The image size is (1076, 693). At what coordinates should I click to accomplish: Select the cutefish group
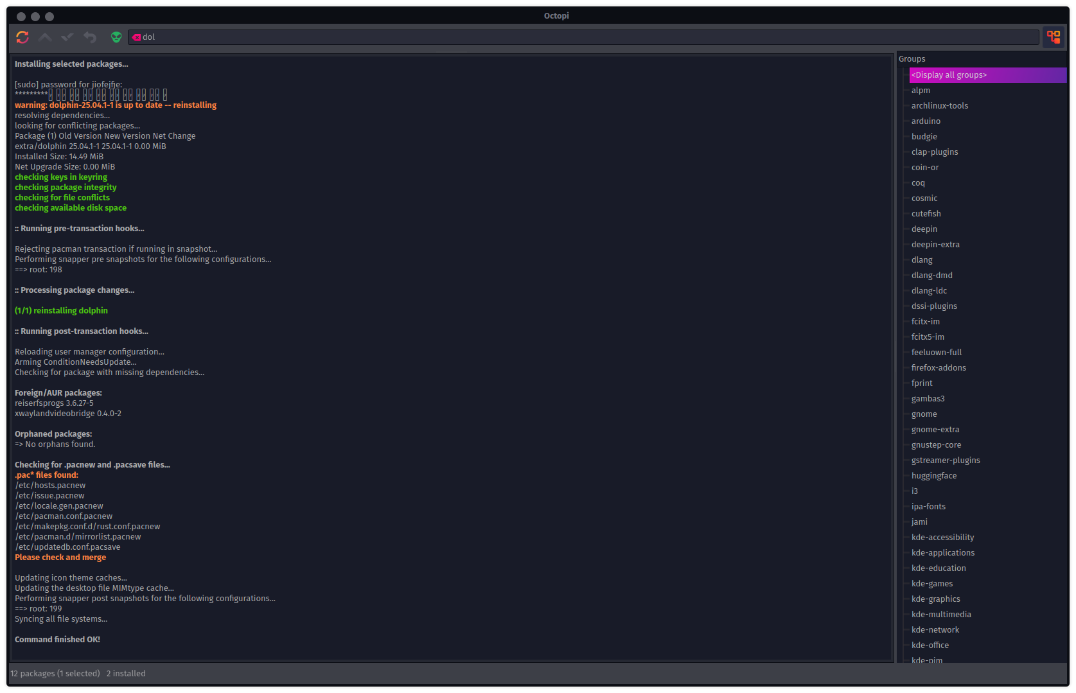[988, 214]
